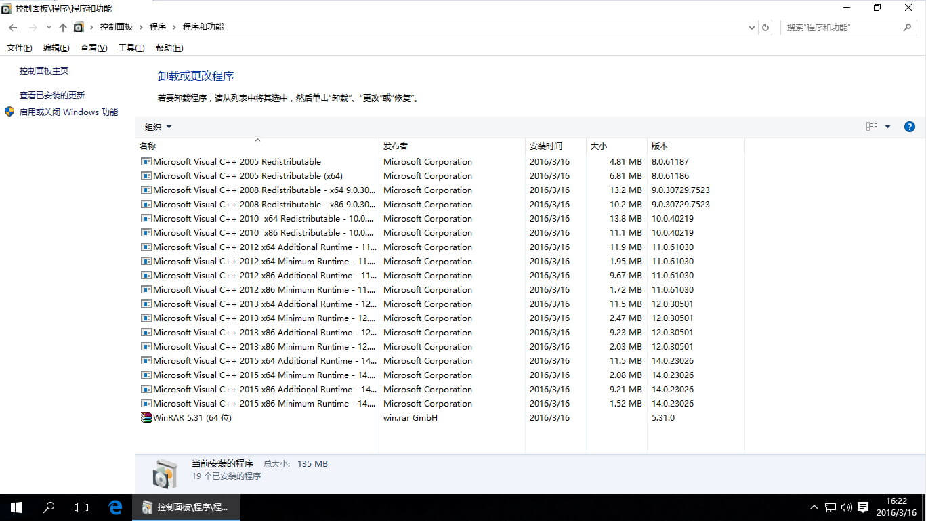The width and height of the screenshot is (926, 521).
Task: Open the volume speaker tray icon
Action: 847,507
